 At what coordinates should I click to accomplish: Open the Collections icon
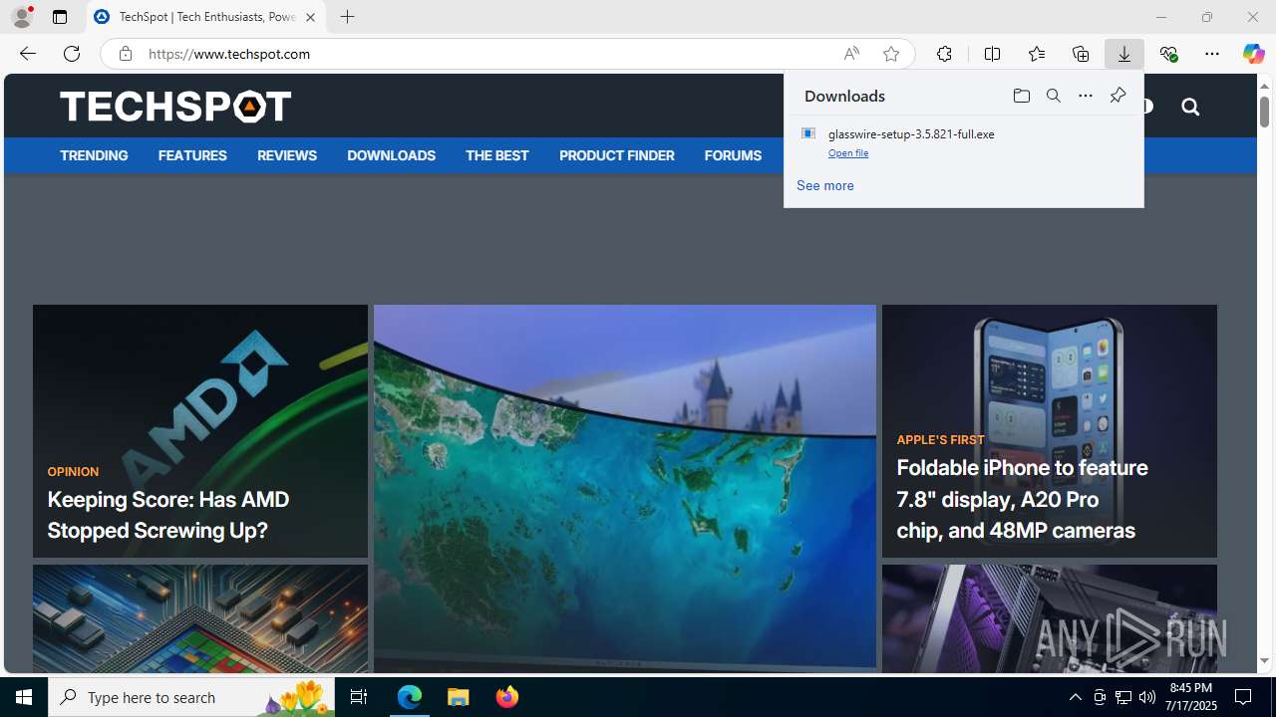click(x=1081, y=54)
